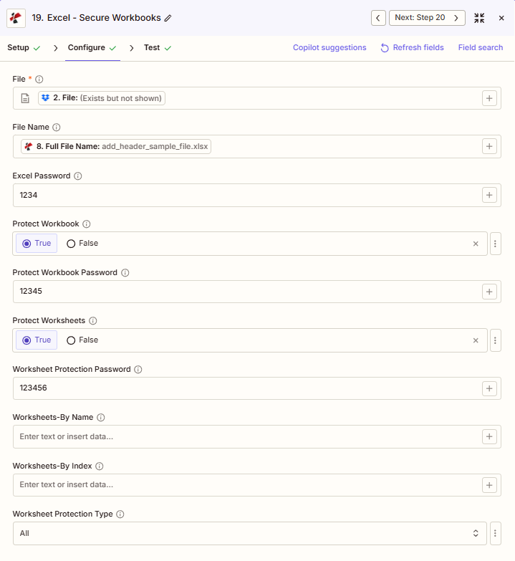The image size is (515, 561).
Task: Click the '2. File' mapped pill
Action: [102, 98]
